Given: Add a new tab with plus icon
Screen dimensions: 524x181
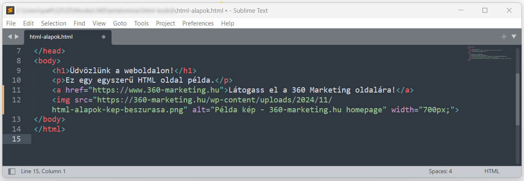Looking at the screenshot, I should tap(503, 37).
